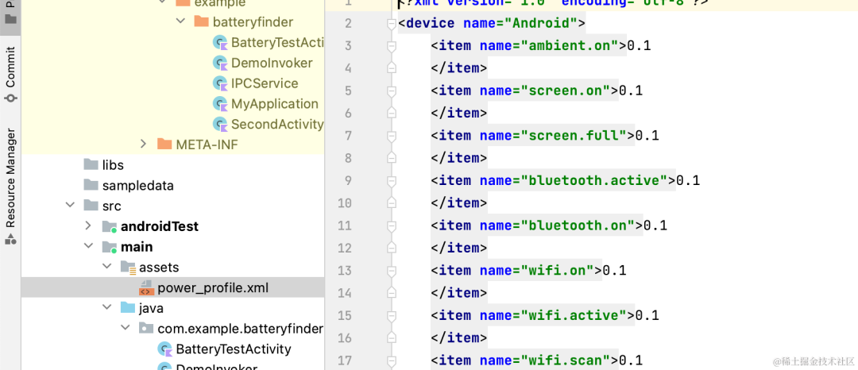Click the fold end marker on line 4
858x370 pixels.
pos(391,67)
